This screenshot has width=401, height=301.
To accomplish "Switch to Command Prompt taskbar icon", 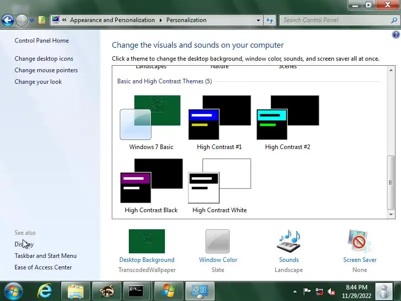I will click(x=137, y=291).
